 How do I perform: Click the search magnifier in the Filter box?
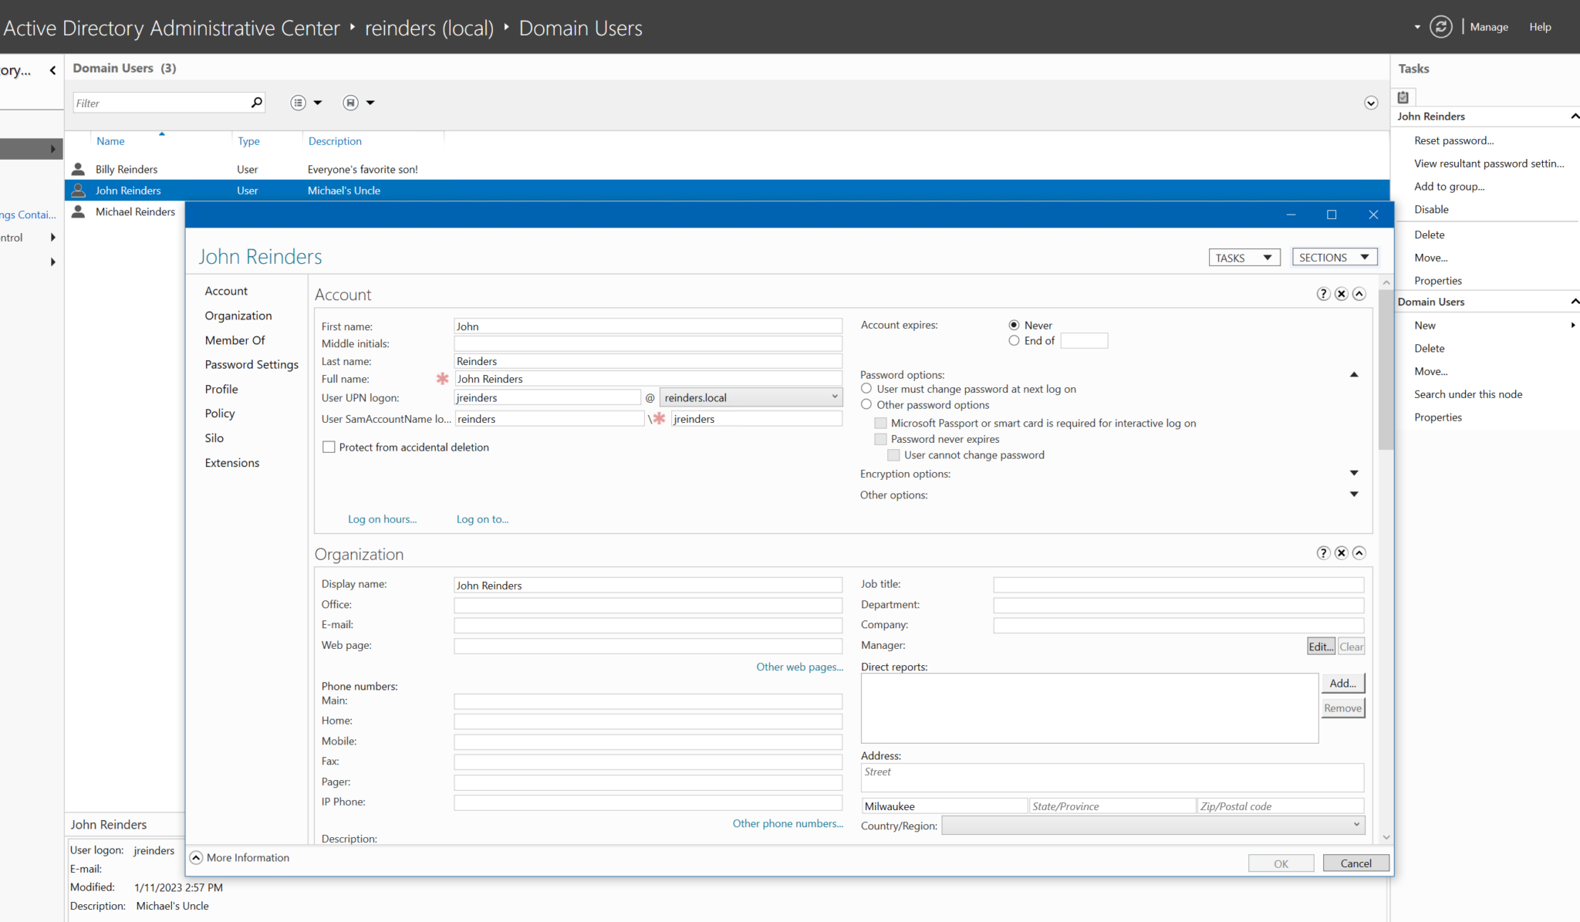(x=255, y=102)
